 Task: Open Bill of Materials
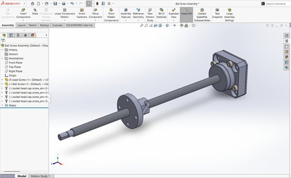pos(161,13)
